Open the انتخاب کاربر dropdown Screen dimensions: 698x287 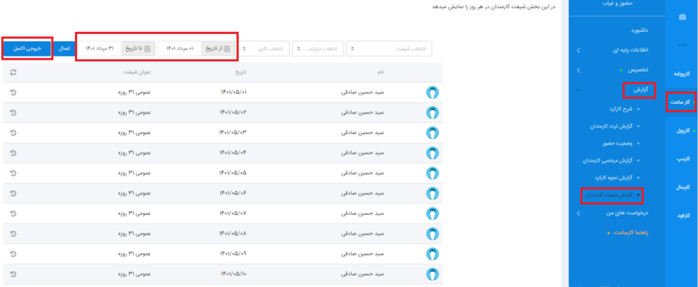pyautogui.click(x=263, y=48)
